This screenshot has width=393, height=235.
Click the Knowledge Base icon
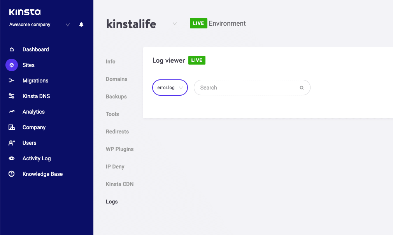(11, 174)
